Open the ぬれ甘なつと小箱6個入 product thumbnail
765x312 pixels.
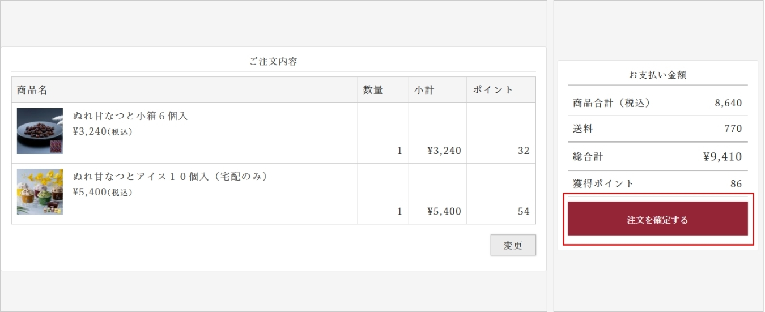coord(40,131)
